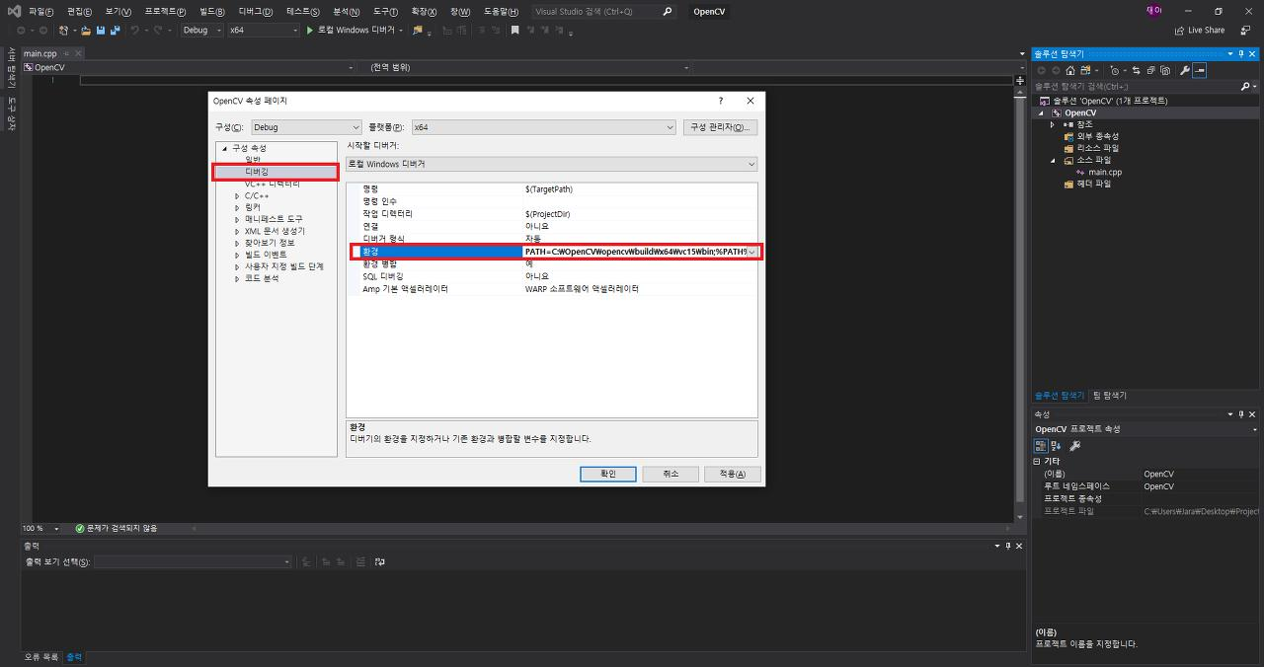Open the dialog configuration Debug combo box
The width and height of the screenshot is (1264, 667).
pos(306,127)
